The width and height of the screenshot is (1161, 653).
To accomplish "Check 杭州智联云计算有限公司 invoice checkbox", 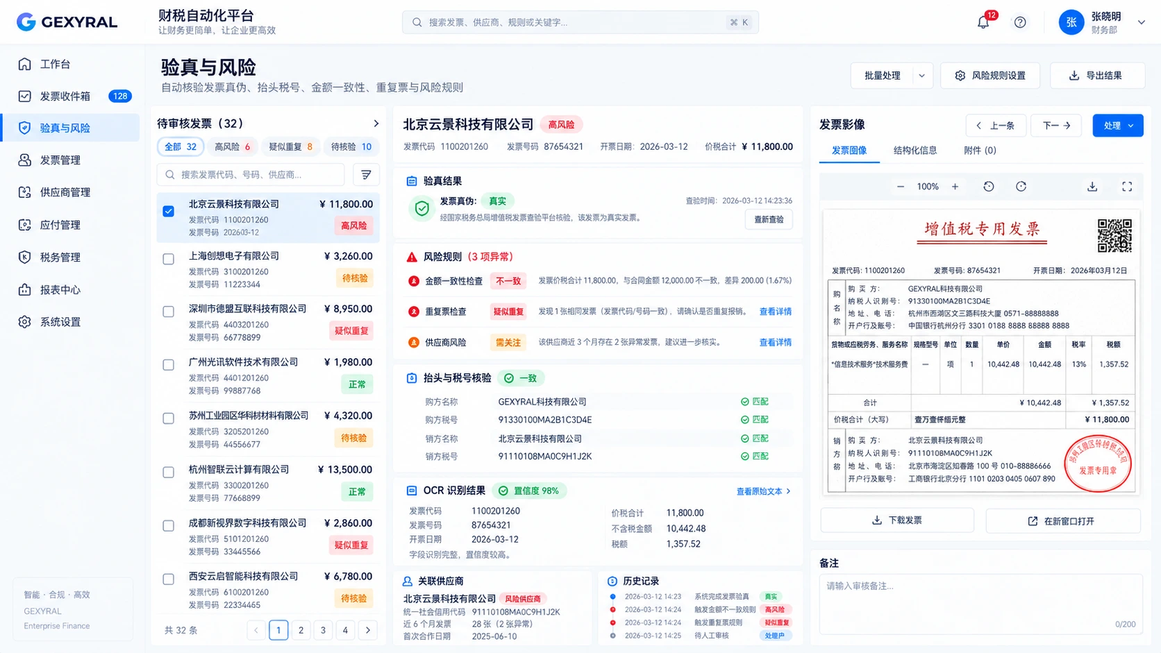I will [168, 473].
